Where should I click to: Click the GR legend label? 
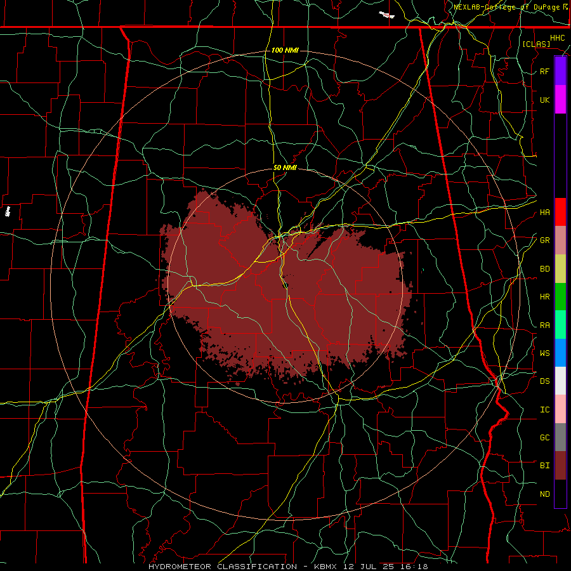(x=544, y=240)
